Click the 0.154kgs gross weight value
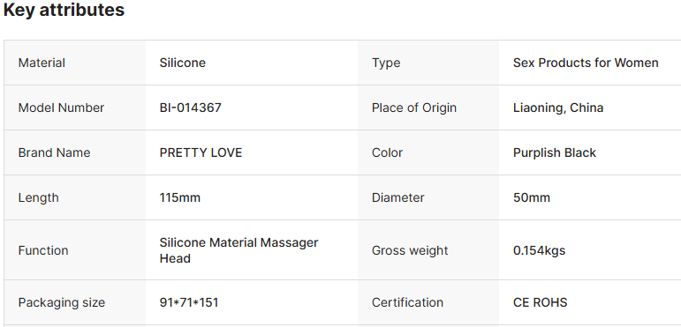 tap(539, 251)
